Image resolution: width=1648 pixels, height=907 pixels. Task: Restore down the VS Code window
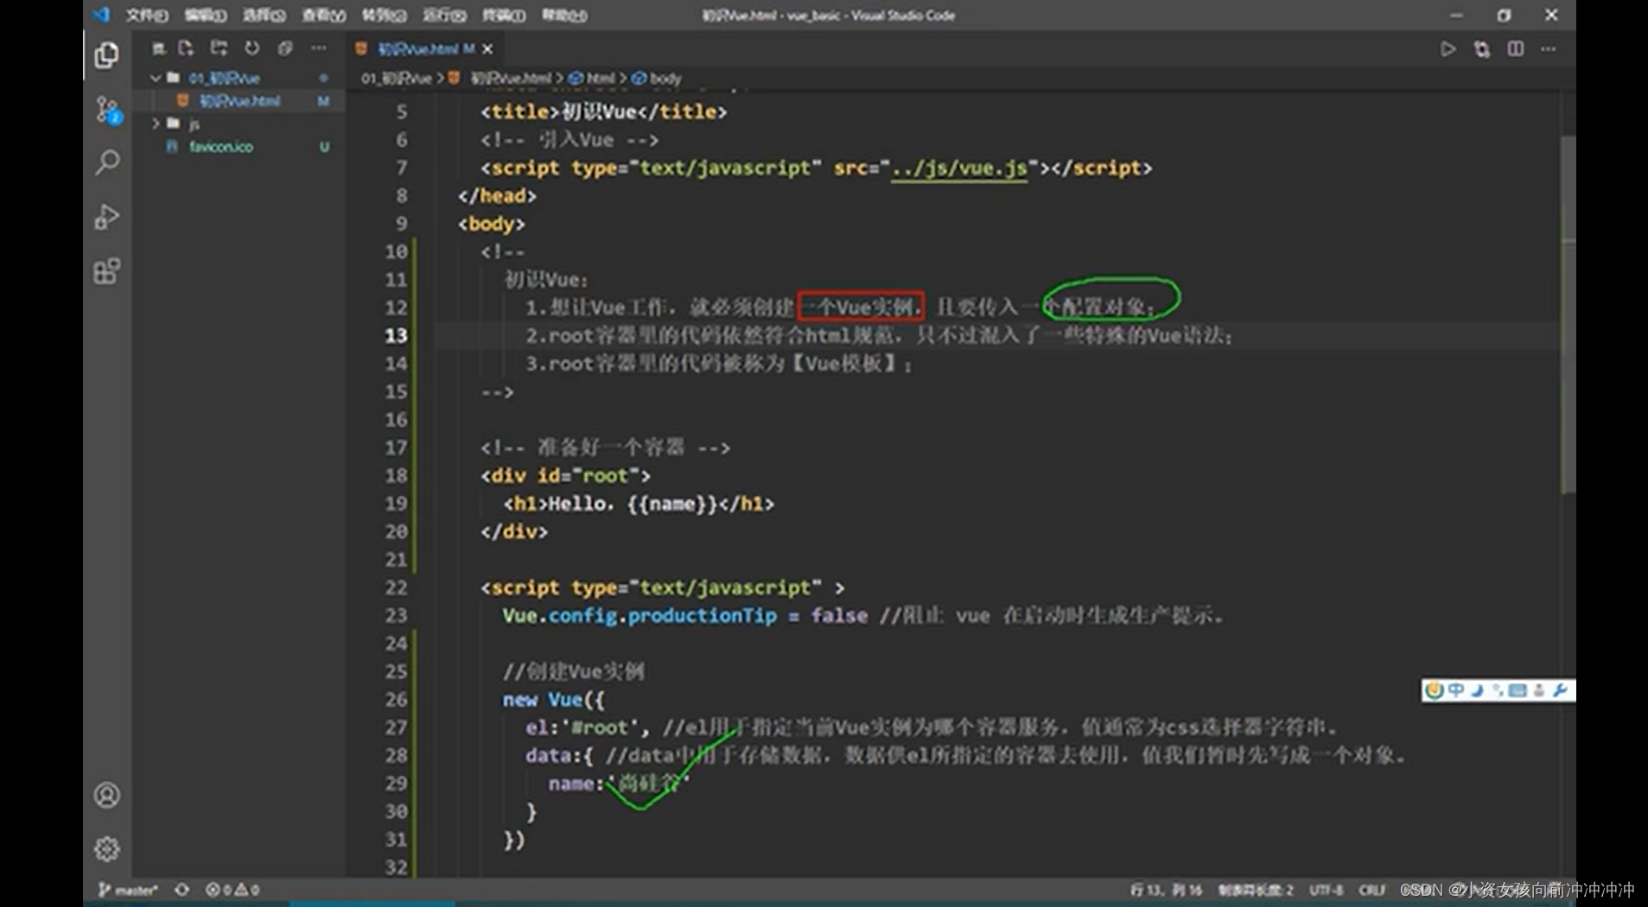[x=1504, y=15]
